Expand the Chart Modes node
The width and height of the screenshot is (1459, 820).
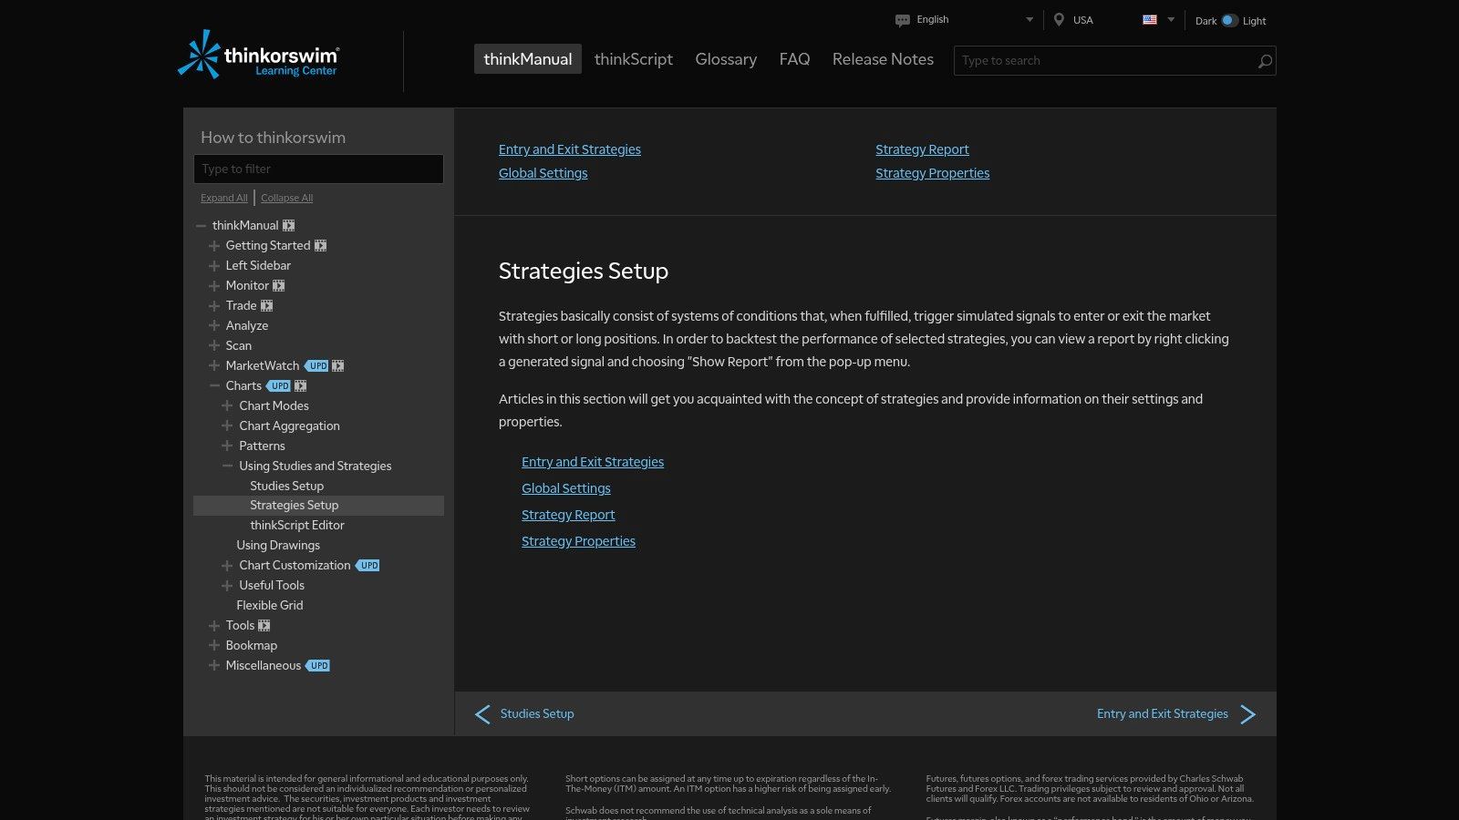pos(227,405)
